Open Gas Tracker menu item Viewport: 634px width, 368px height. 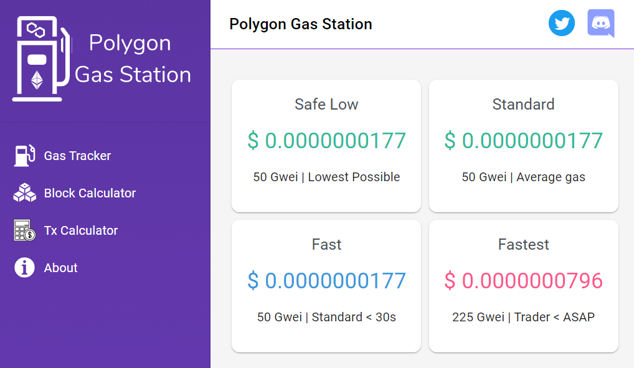click(63, 156)
